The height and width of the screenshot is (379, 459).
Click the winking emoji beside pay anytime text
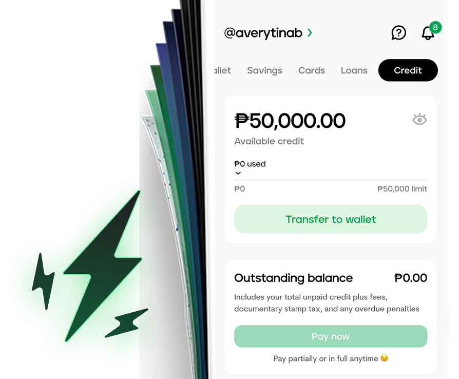coord(384,358)
